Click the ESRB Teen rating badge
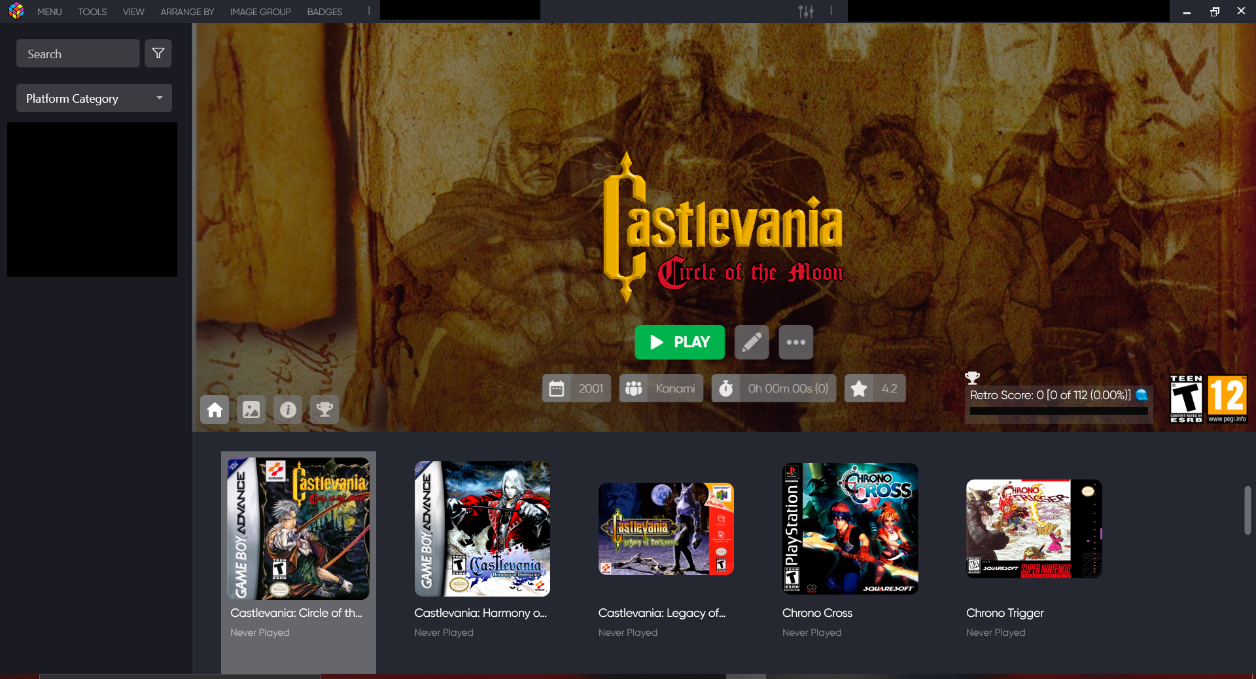Image resolution: width=1256 pixels, height=679 pixels. coord(1186,399)
